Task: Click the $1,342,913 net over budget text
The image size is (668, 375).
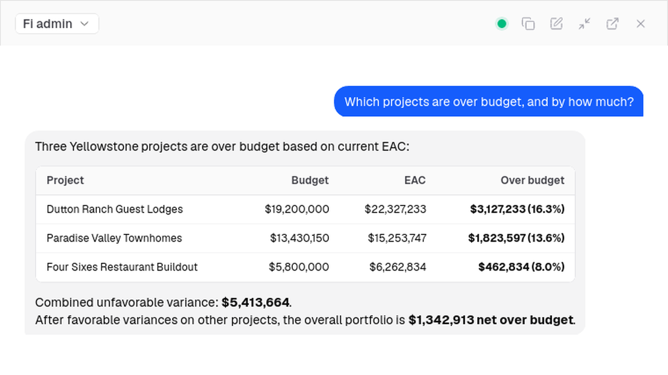Action: pyautogui.click(x=490, y=320)
